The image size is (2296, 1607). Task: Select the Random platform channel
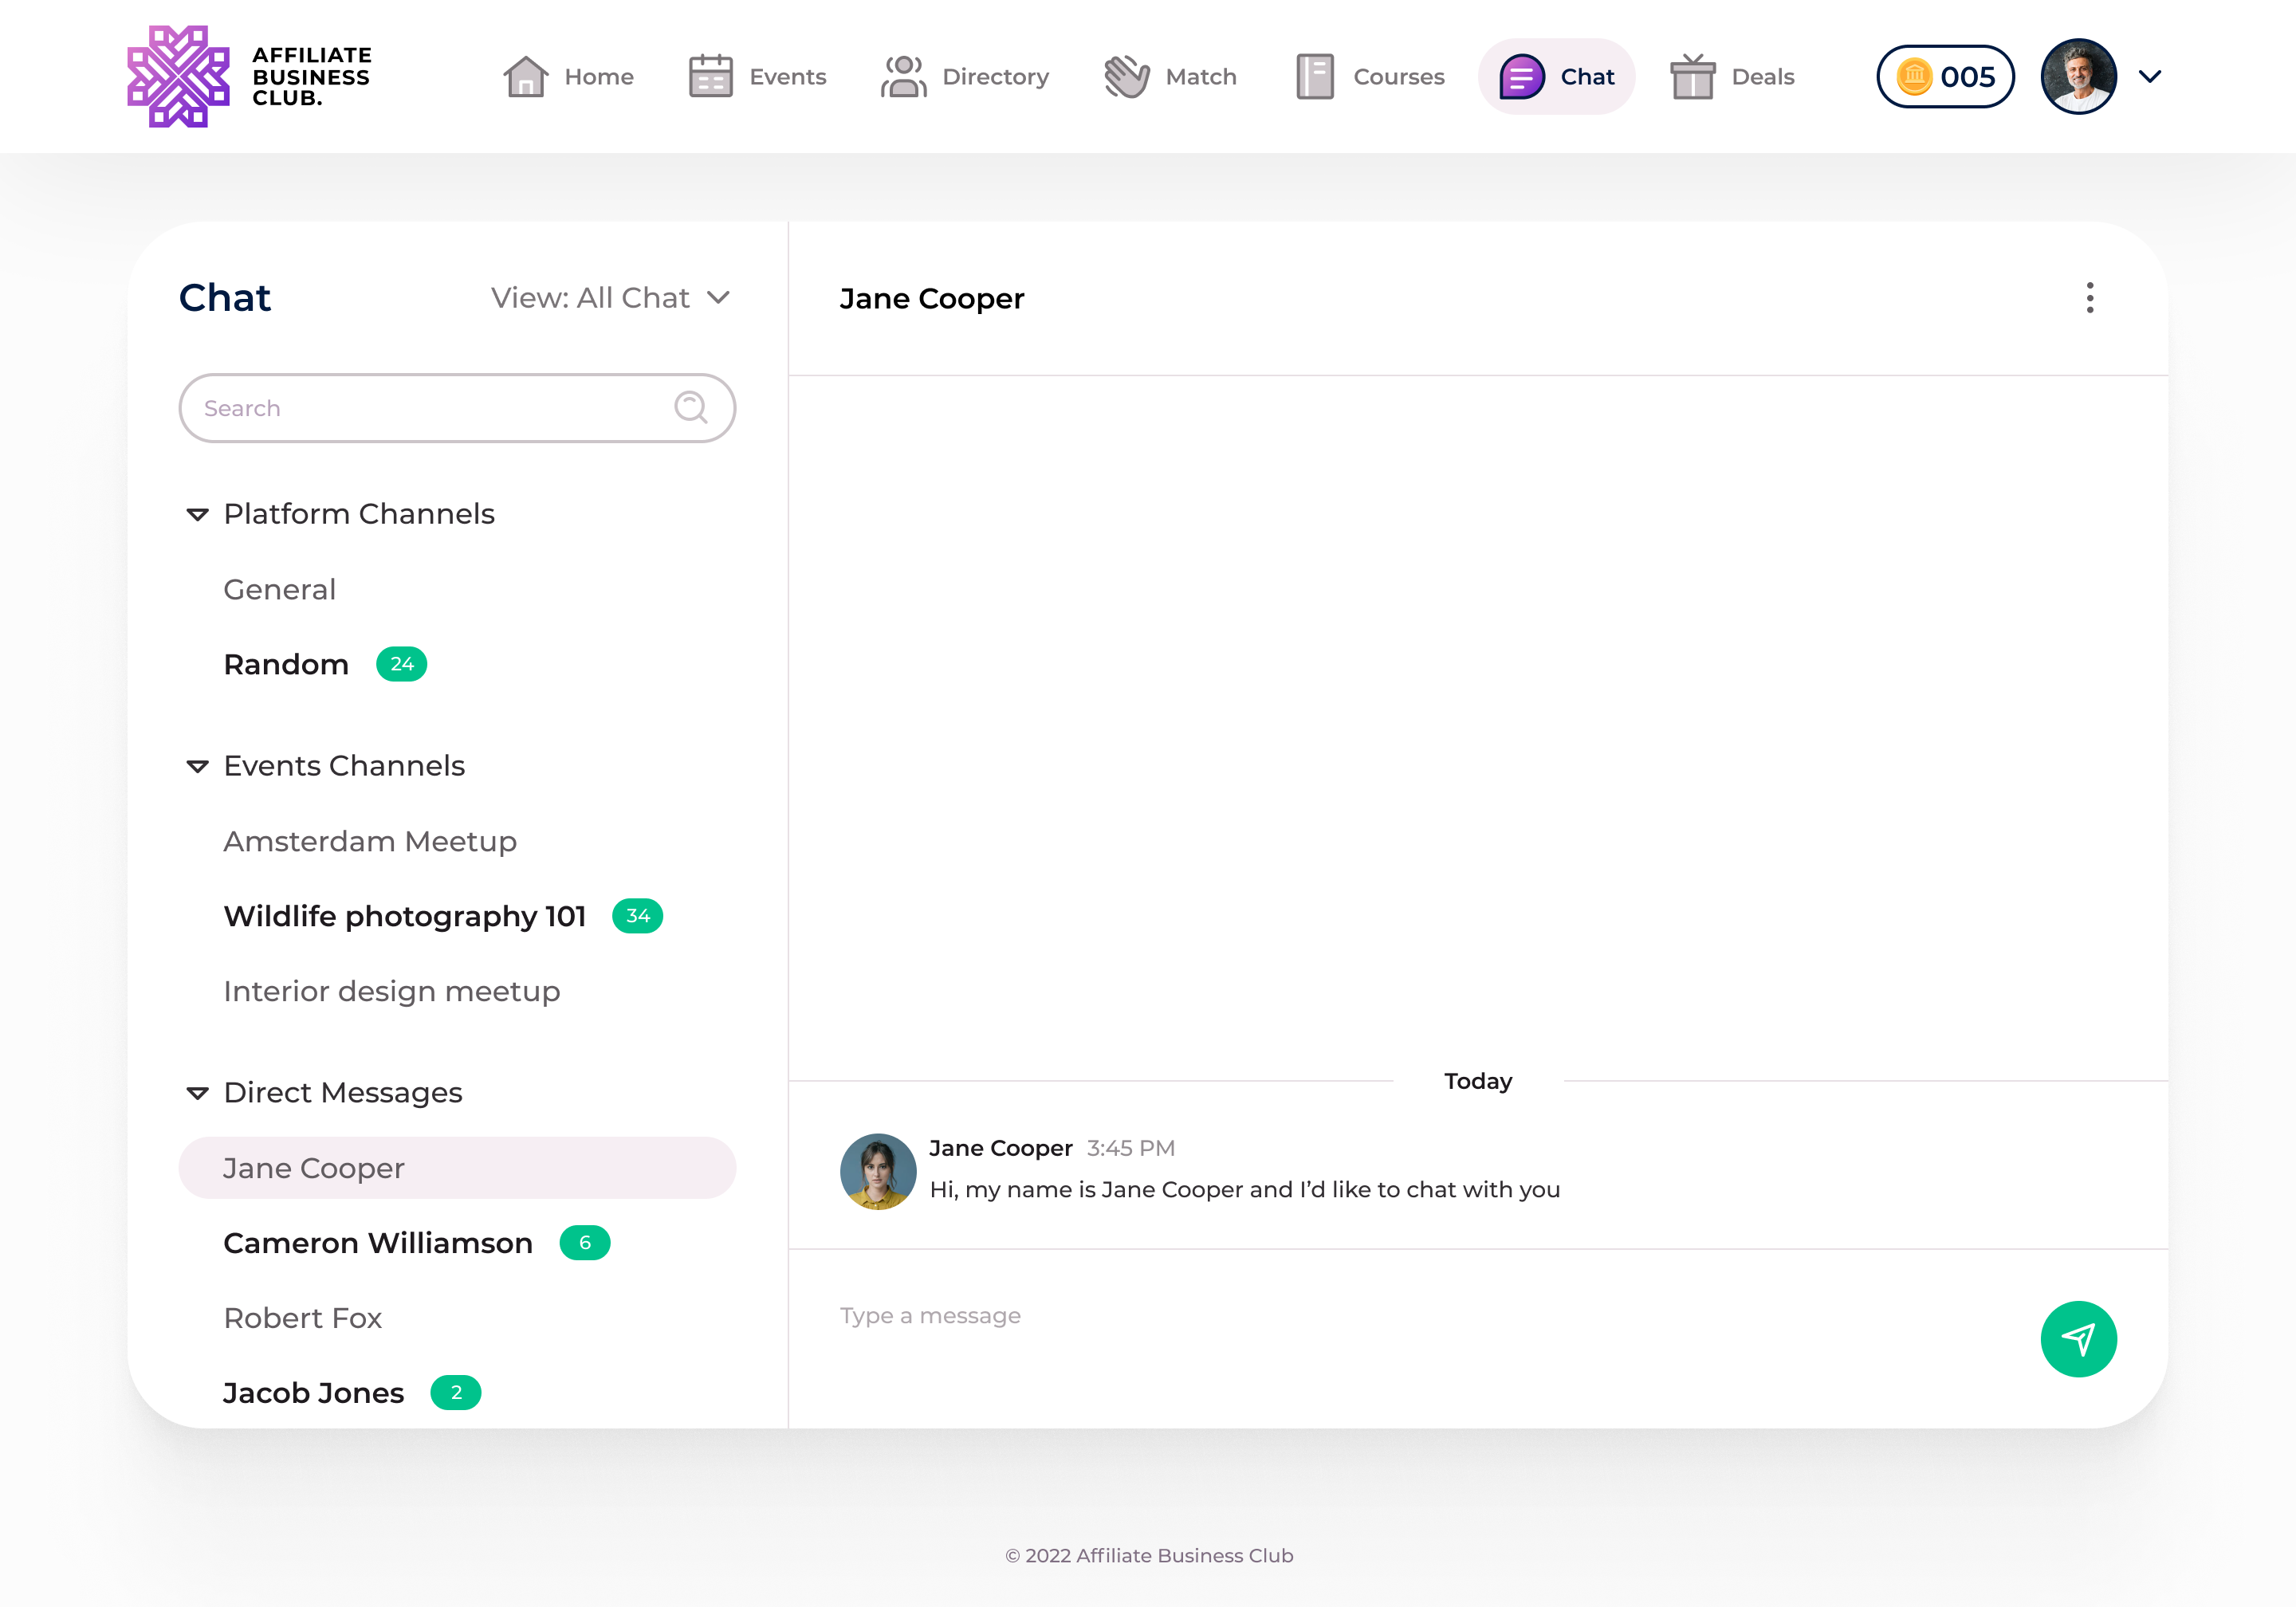pos(286,663)
